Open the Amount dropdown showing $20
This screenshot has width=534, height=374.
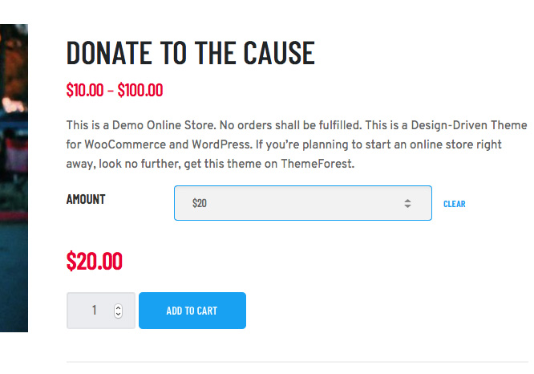[303, 203]
